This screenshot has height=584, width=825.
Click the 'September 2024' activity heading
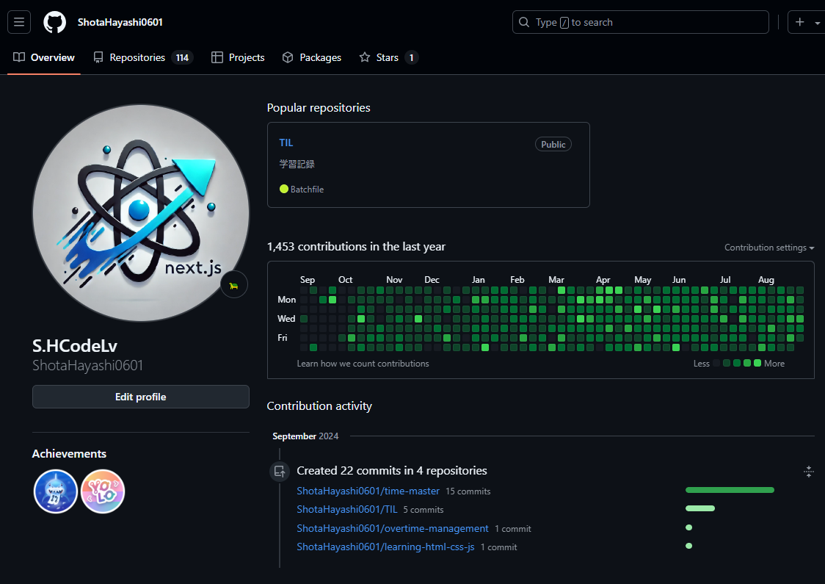click(305, 436)
